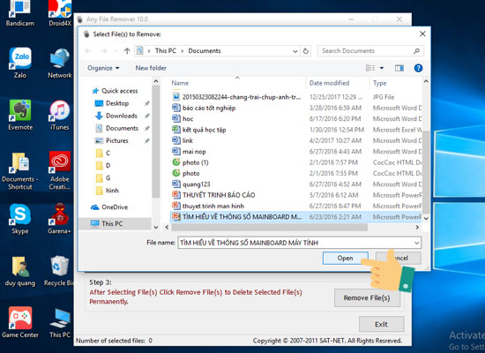
Task: Refresh the Documents folder view
Action: (x=306, y=51)
